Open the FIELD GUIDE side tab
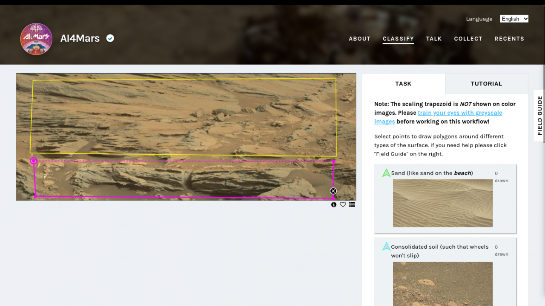Viewport: 545px width, 306px height. [x=539, y=115]
